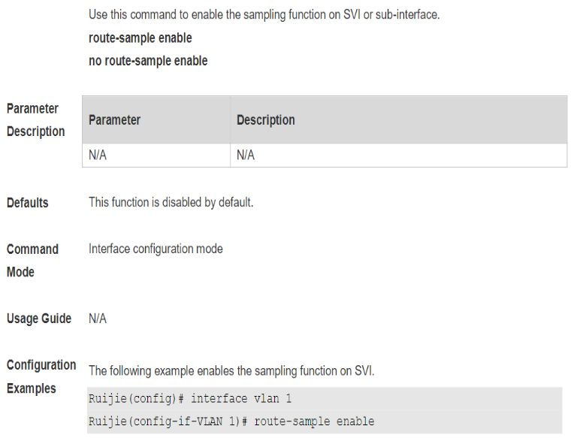577x438 pixels.
Task: Click the 'Usage Guide' section heading
Action: tap(39, 319)
